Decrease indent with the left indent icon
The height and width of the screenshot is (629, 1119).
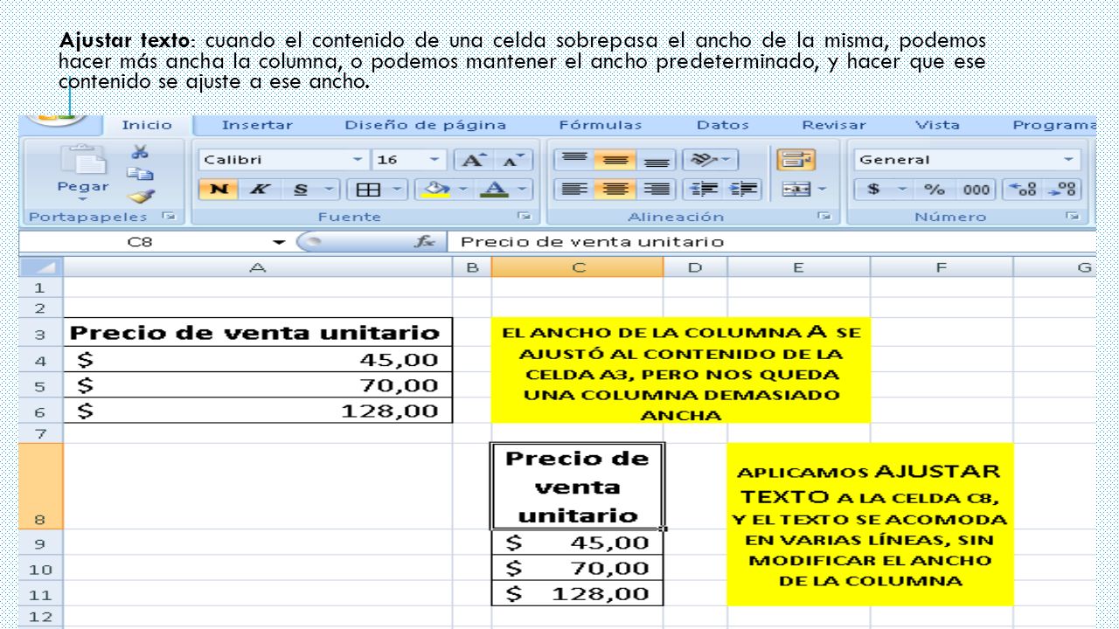pyautogui.click(x=704, y=188)
